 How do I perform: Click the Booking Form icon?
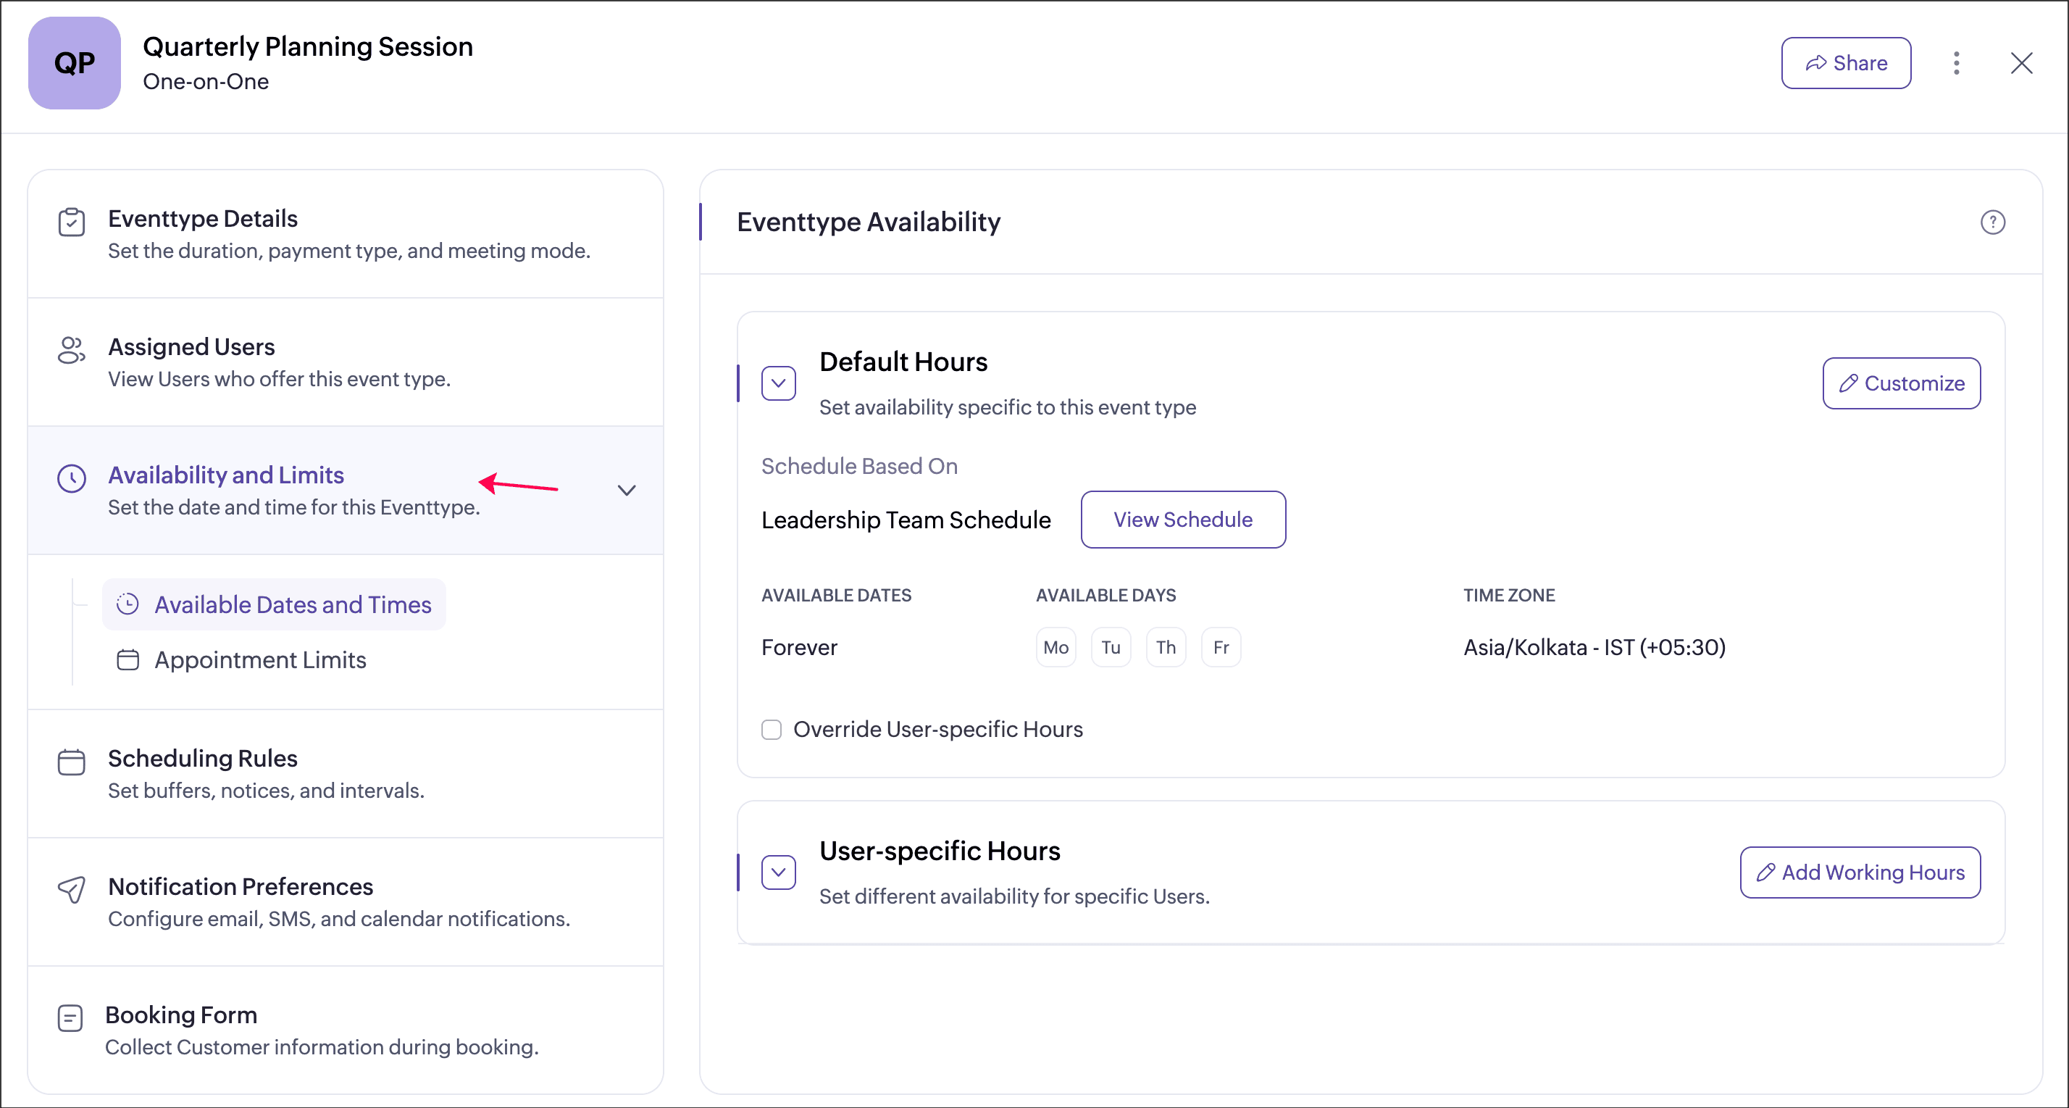[x=70, y=1018]
